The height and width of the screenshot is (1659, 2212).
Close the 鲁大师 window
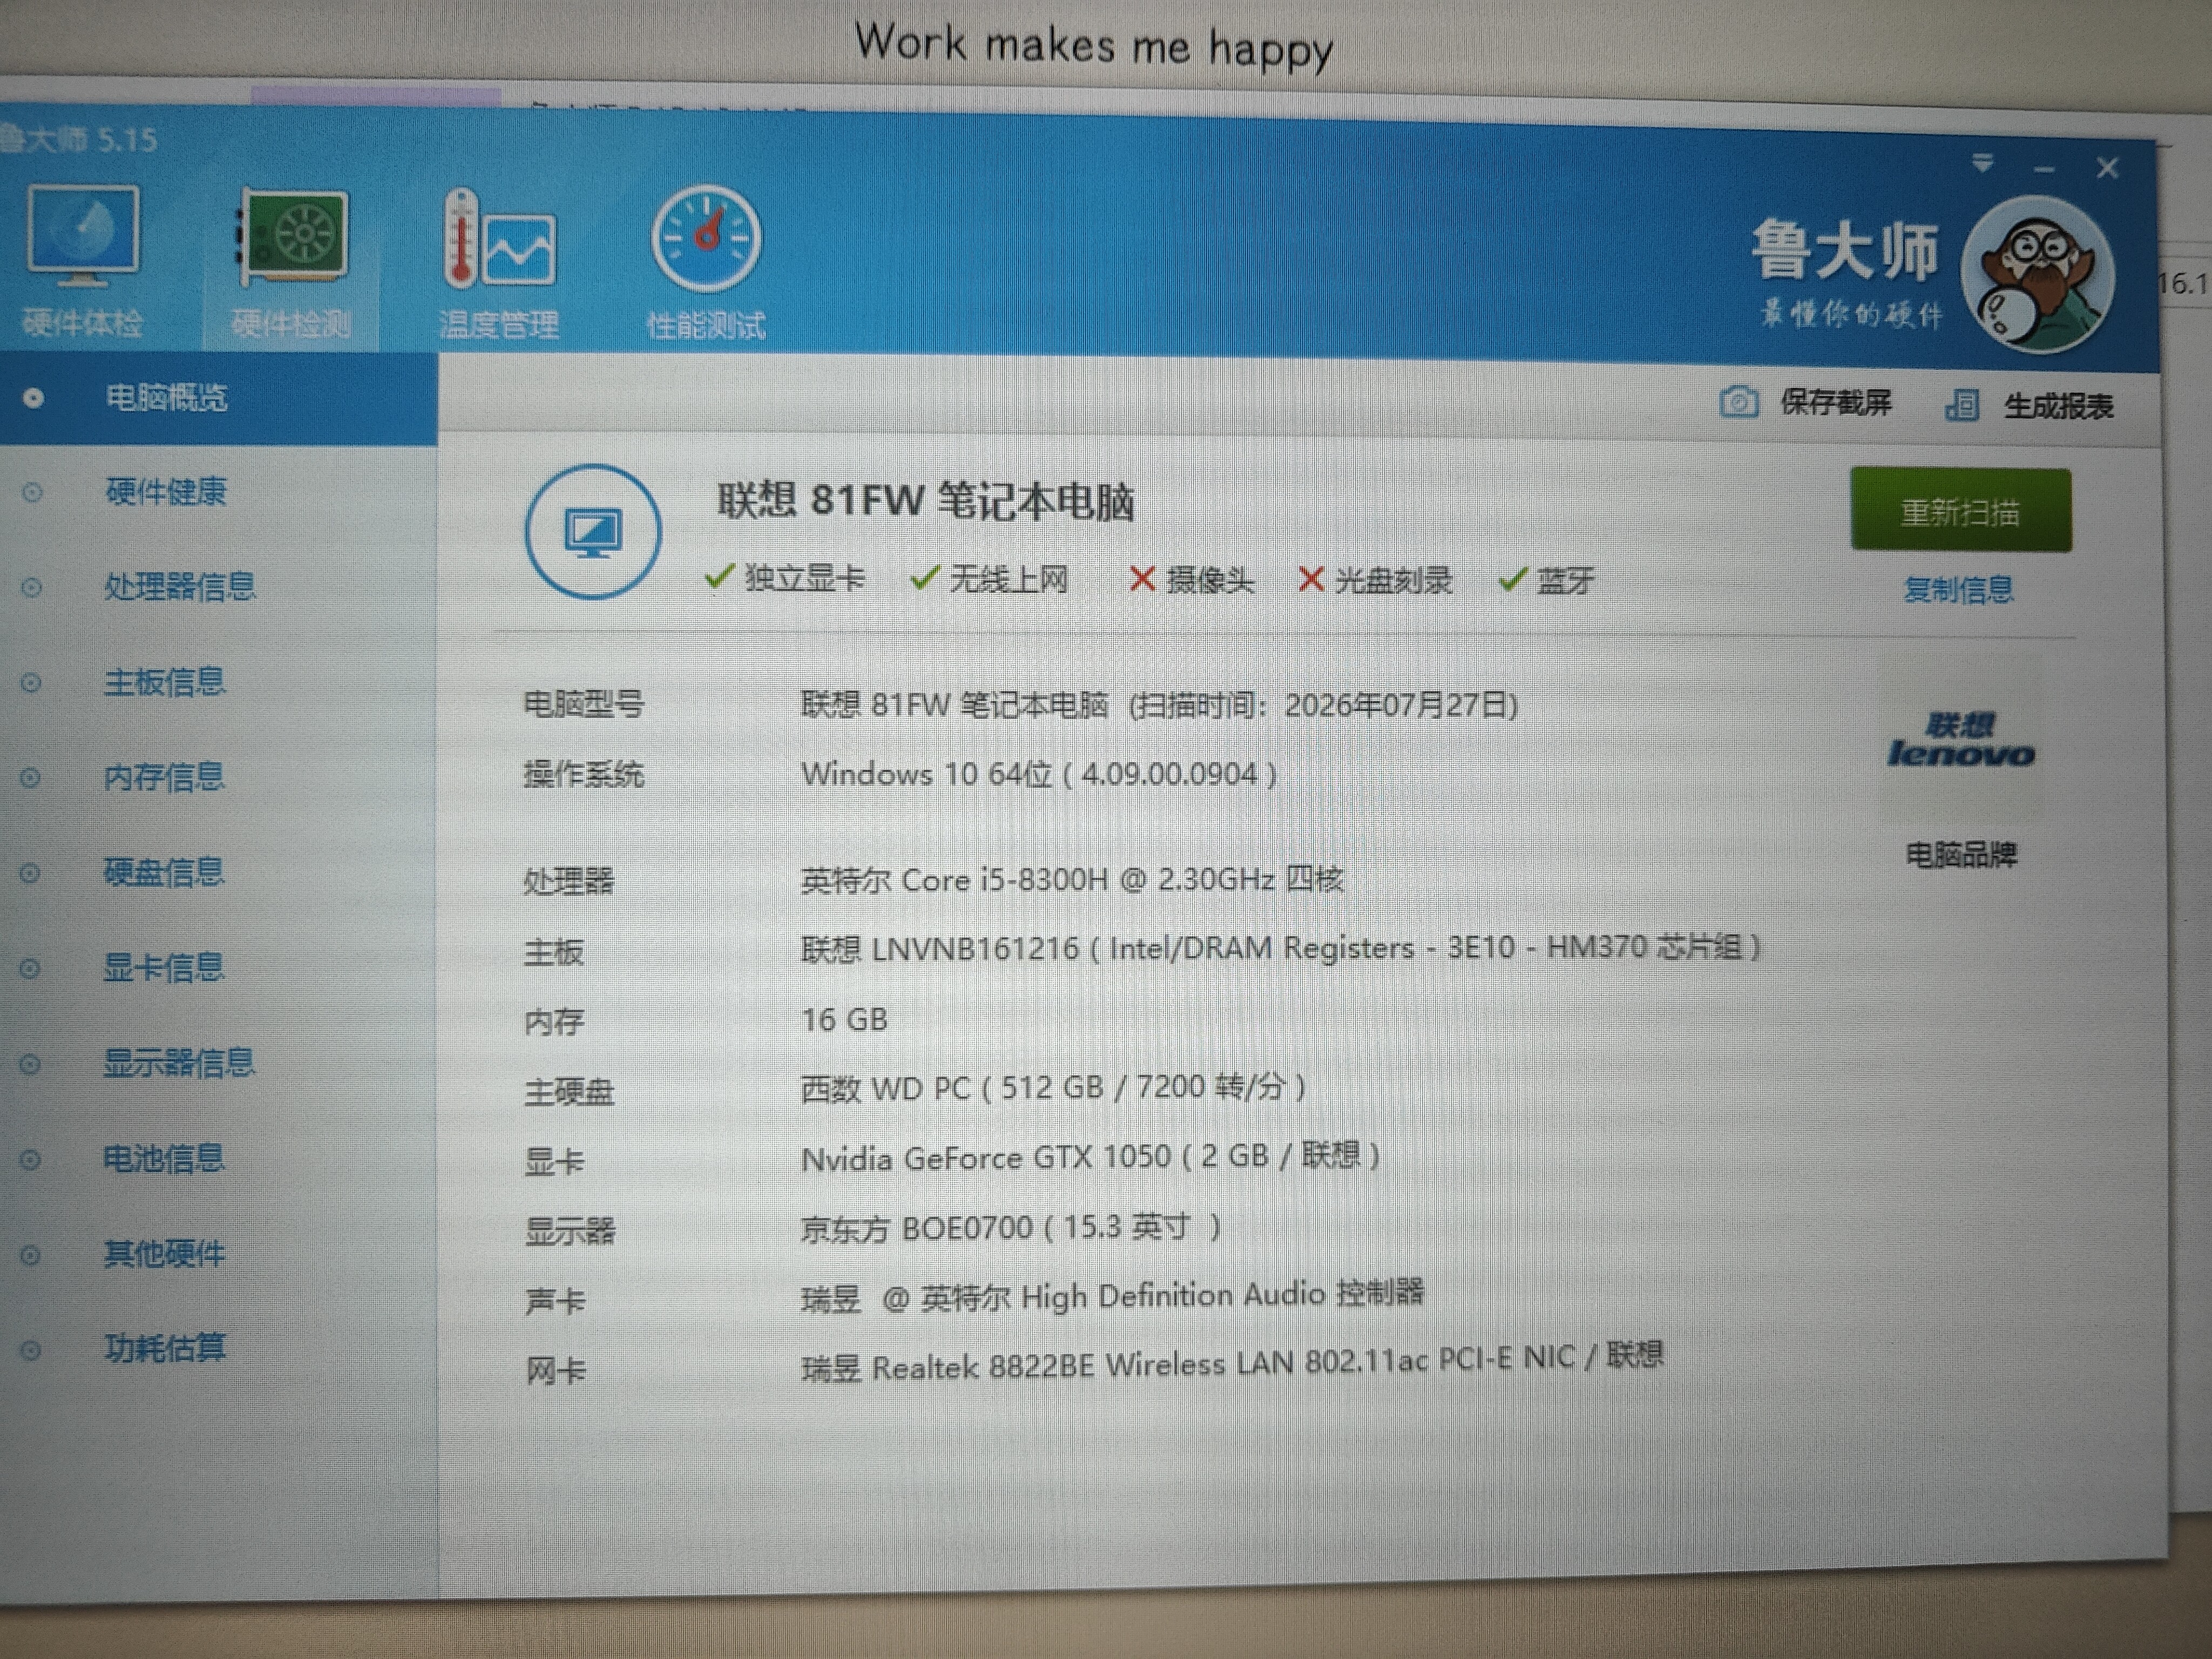point(2108,168)
